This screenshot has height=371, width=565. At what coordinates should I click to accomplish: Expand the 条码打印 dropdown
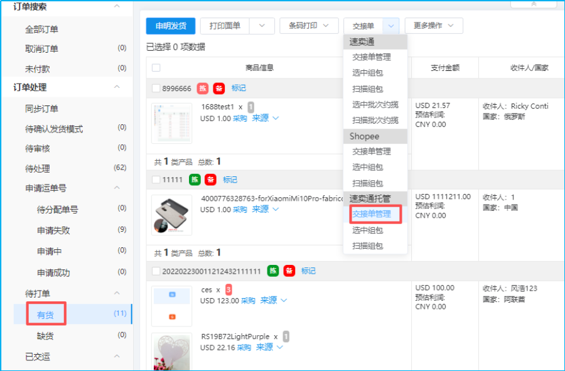pos(327,26)
